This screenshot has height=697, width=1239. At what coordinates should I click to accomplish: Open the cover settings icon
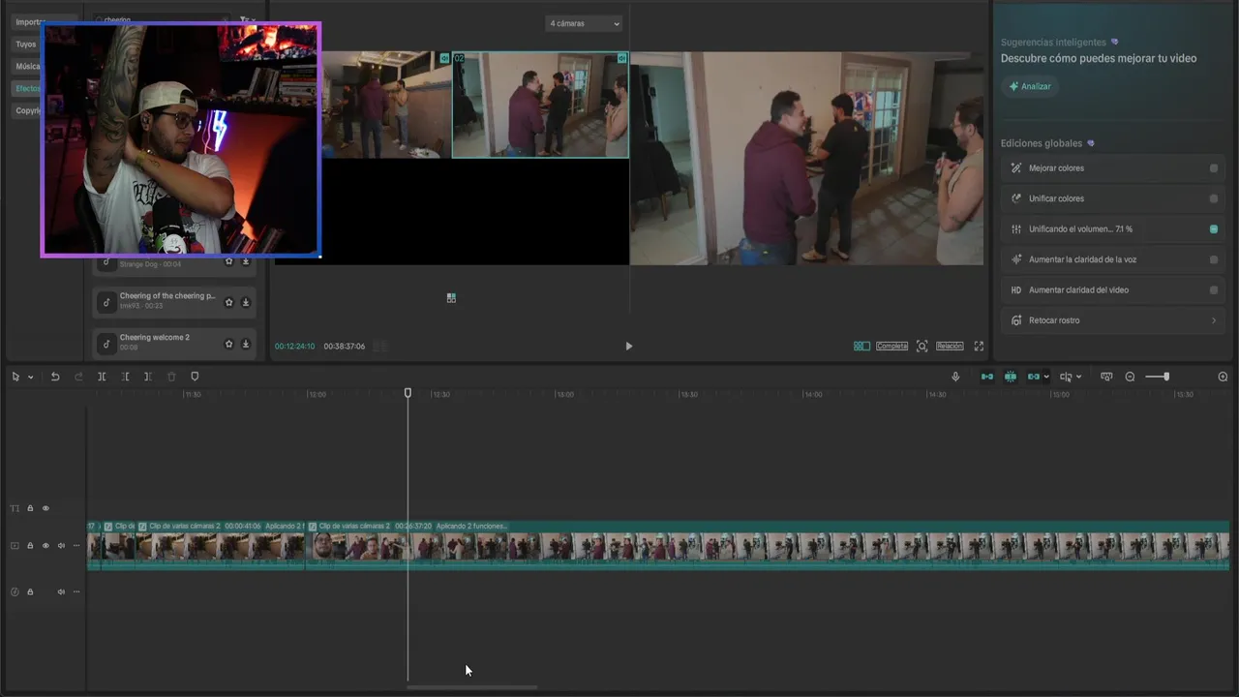point(1106,377)
